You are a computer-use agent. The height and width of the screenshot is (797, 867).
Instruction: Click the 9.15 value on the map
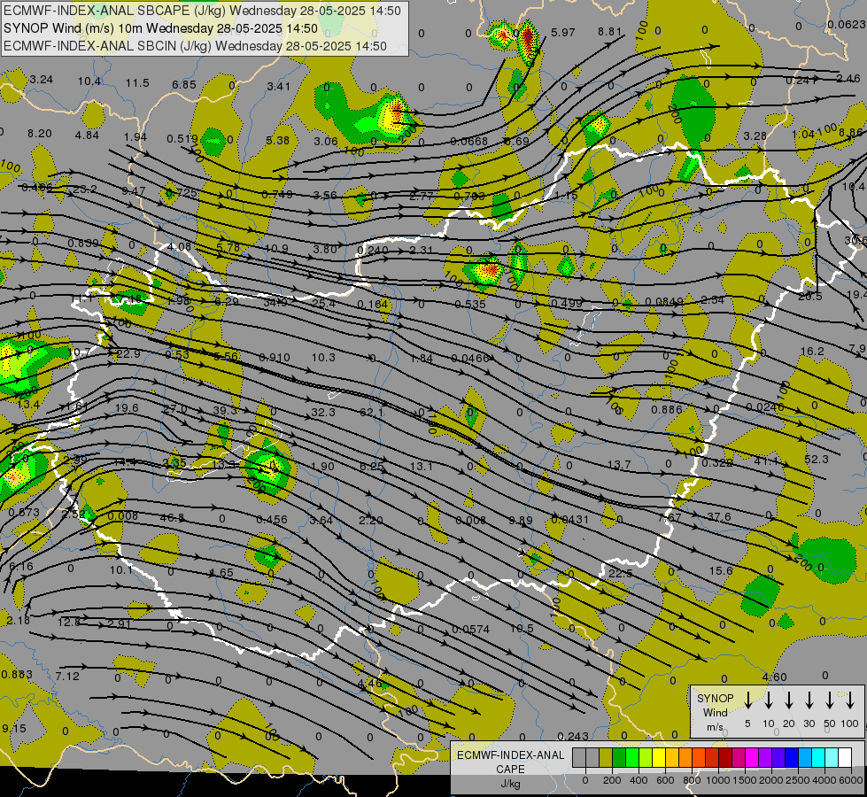(x=14, y=729)
